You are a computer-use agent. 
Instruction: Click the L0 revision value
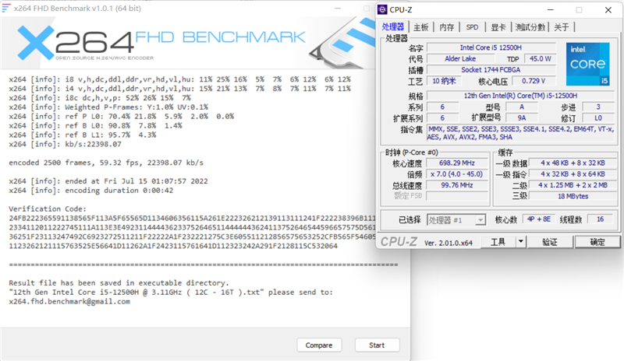(598, 118)
